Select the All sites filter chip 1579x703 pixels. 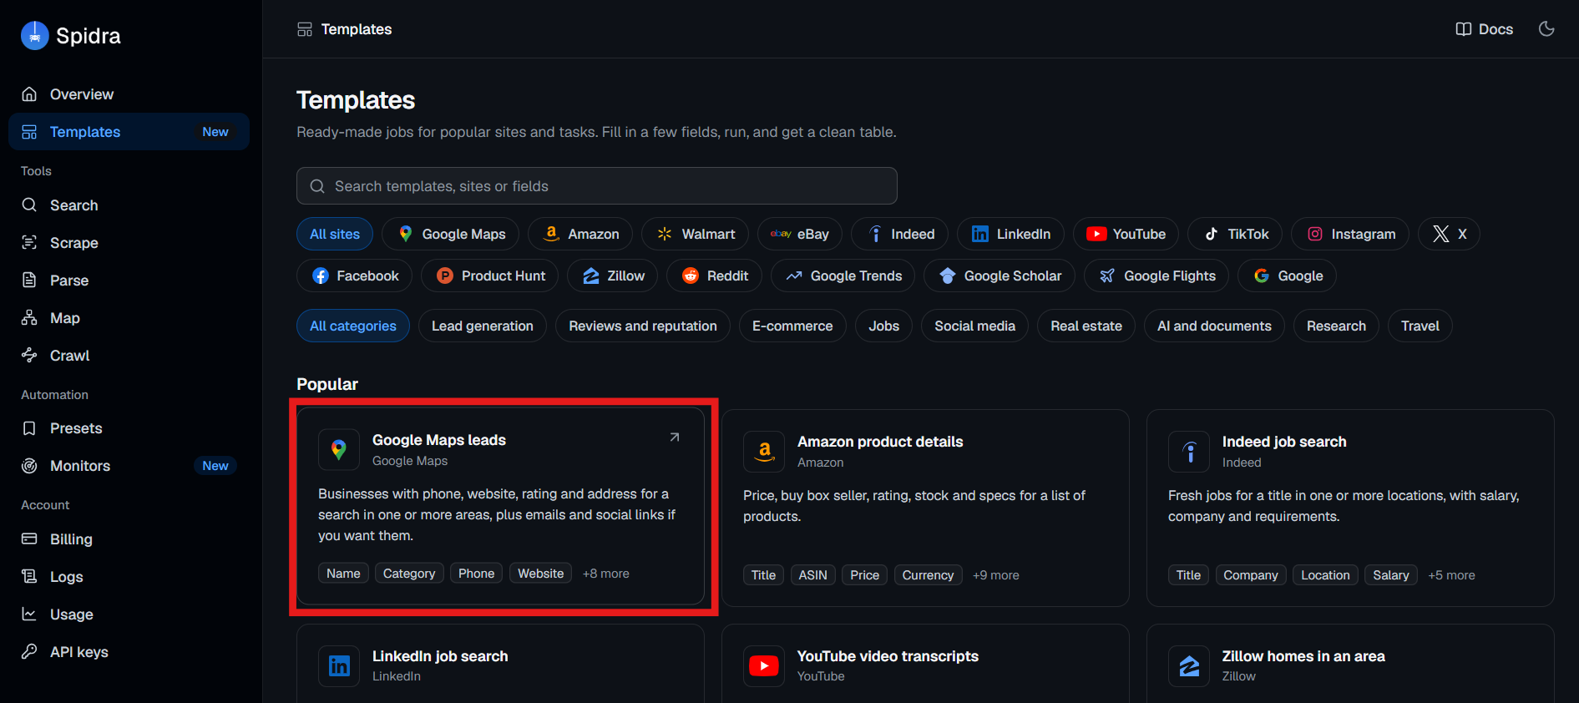pyautogui.click(x=335, y=234)
